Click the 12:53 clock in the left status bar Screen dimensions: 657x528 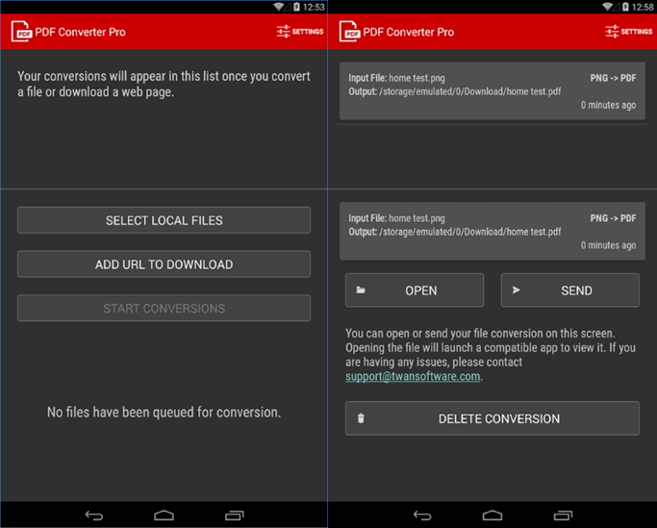[314, 7]
